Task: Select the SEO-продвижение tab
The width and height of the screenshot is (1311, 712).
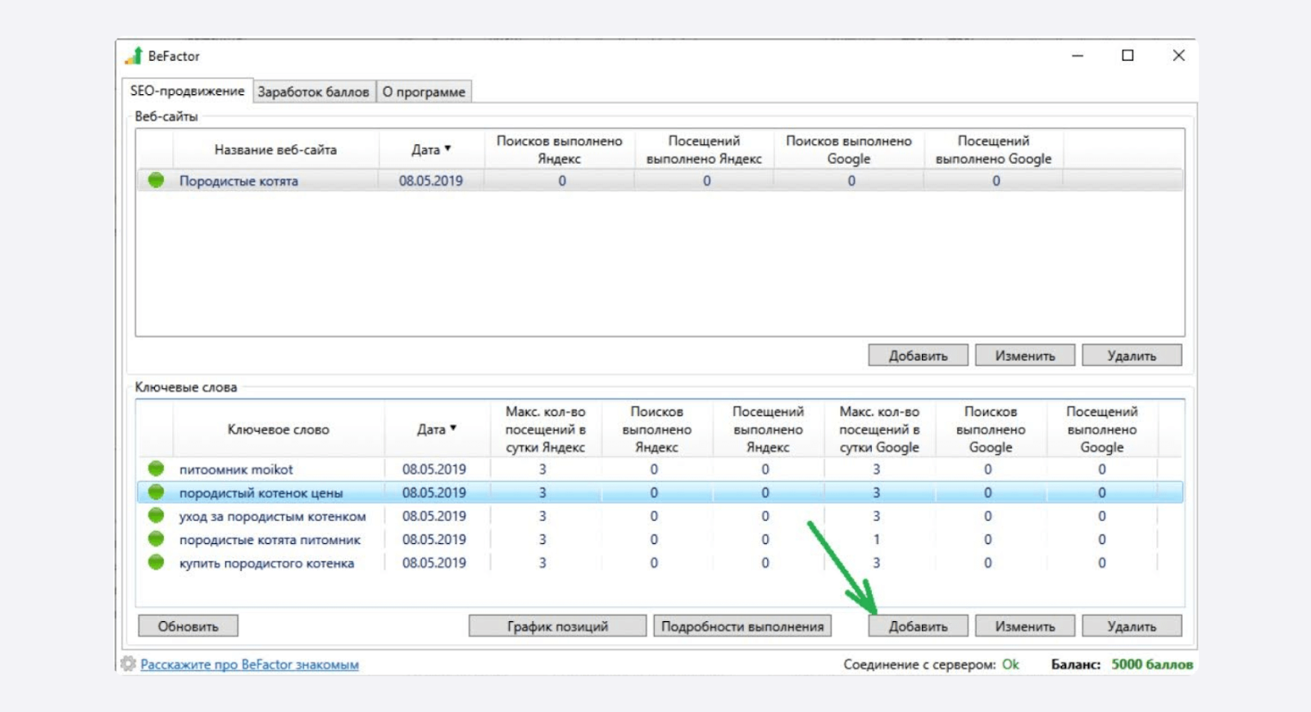Action: tap(187, 91)
